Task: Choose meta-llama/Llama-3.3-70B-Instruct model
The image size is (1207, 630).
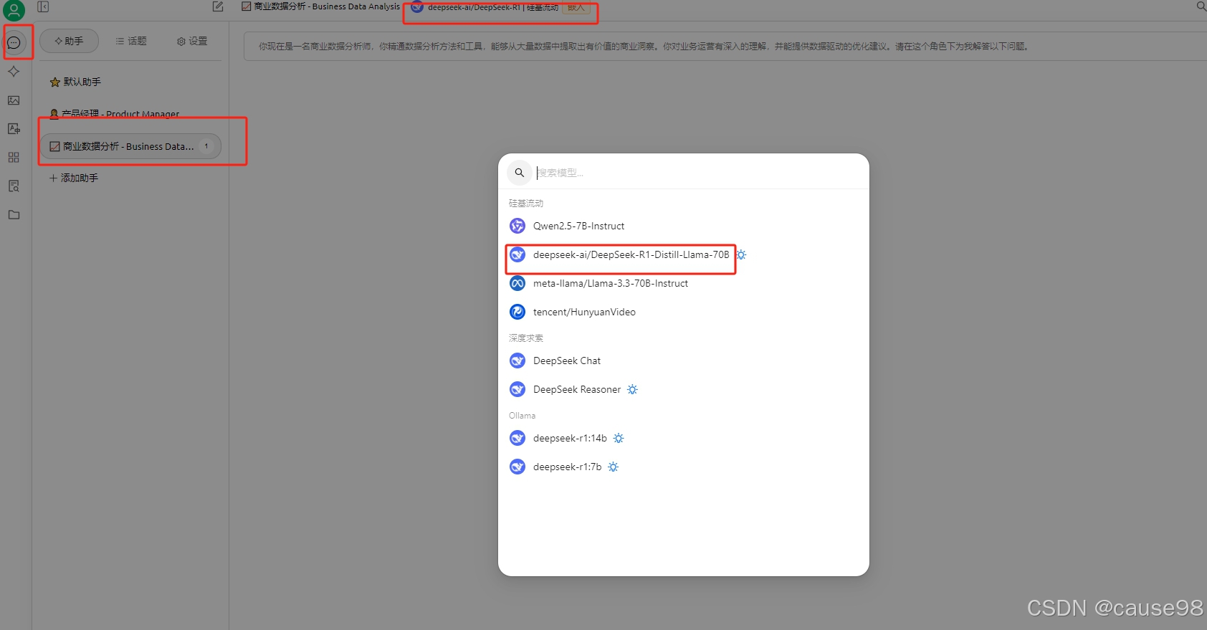Action: coord(683,283)
